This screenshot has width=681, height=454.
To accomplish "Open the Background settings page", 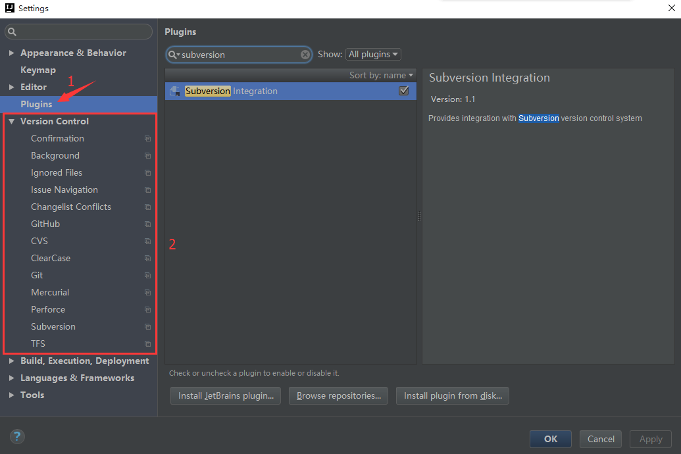I will click(55, 155).
